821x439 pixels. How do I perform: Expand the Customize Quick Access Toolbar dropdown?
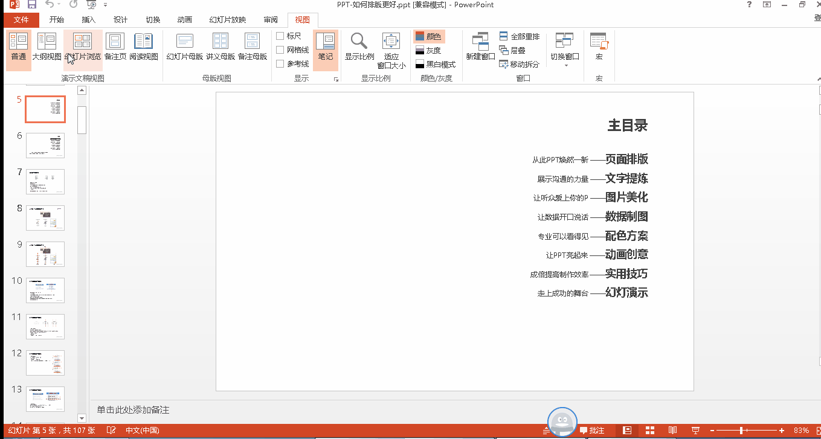click(x=106, y=5)
